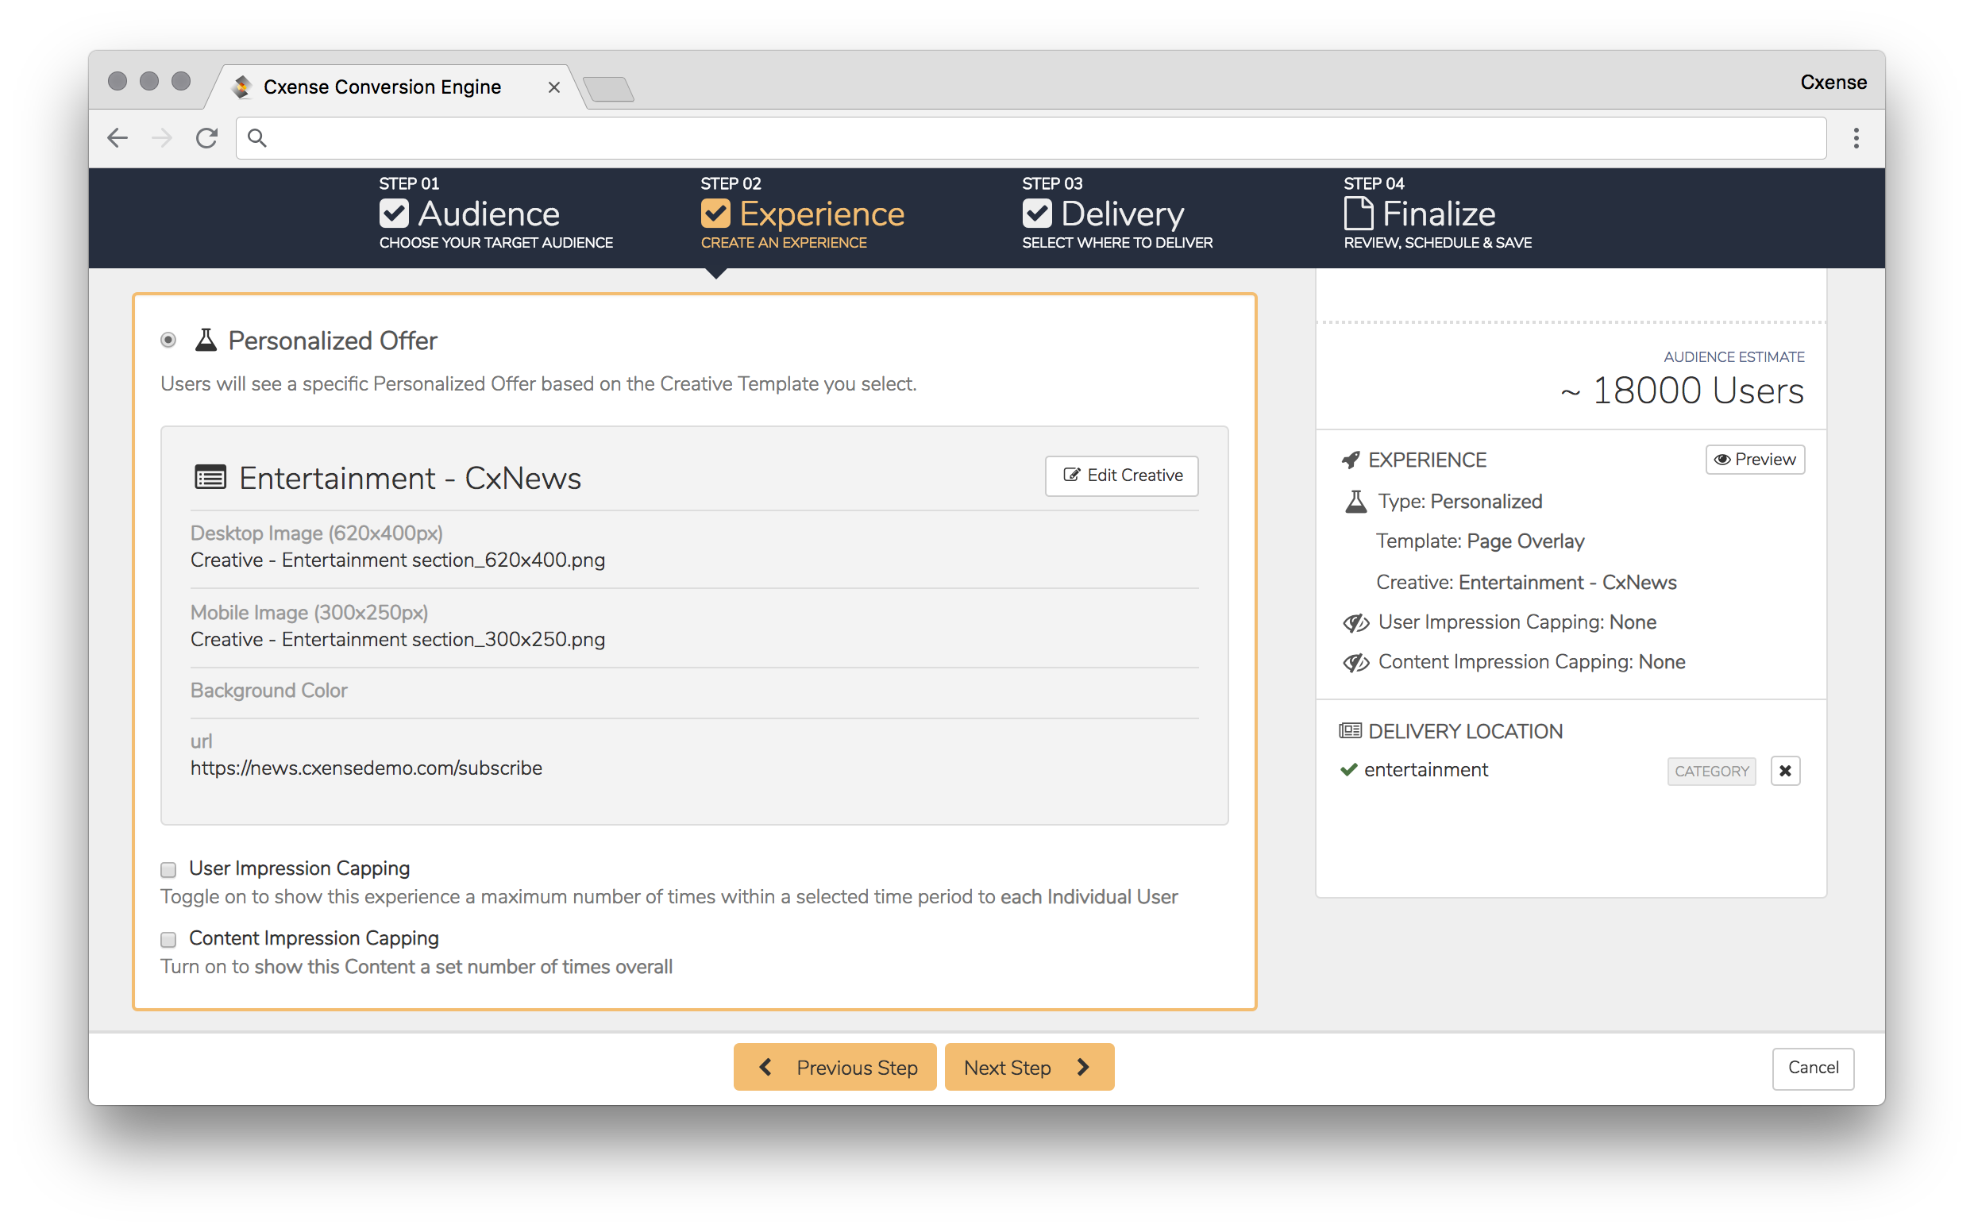Click the Preview button
The height and width of the screenshot is (1232, 1974).
click(x=1755, y=460)
